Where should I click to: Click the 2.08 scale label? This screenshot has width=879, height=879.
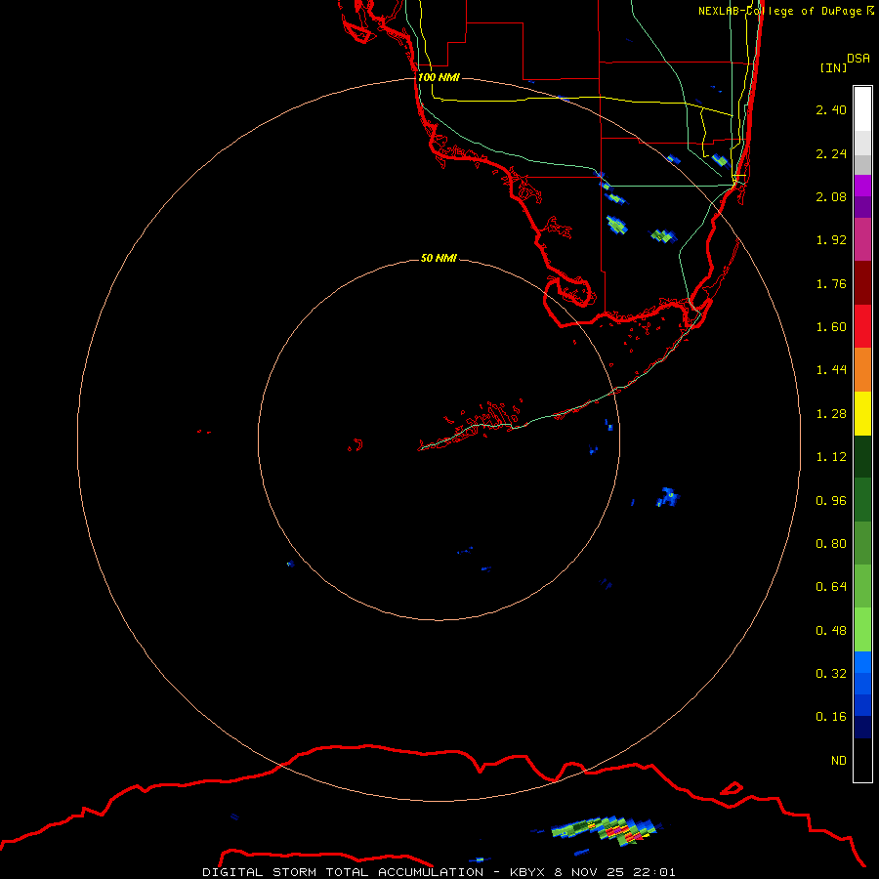[831, 196]
